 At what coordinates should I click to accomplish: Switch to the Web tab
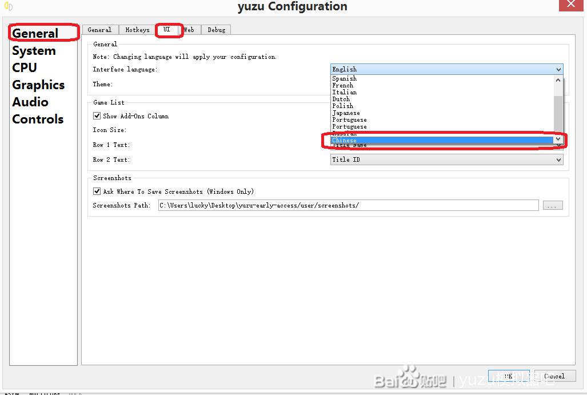pyautogui.click(x=189, y=30)
